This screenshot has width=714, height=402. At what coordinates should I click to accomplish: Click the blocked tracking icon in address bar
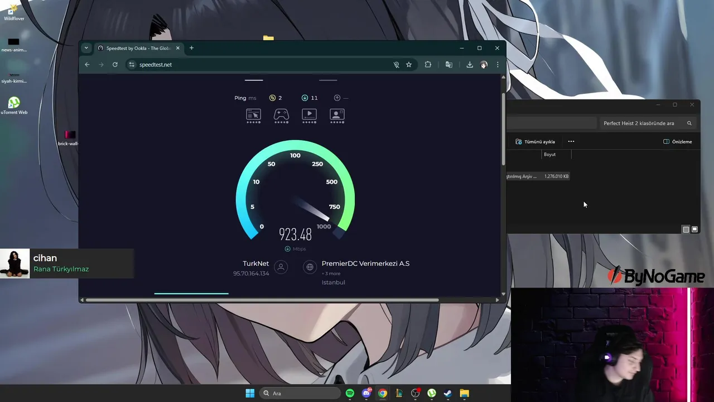(397, 65)
